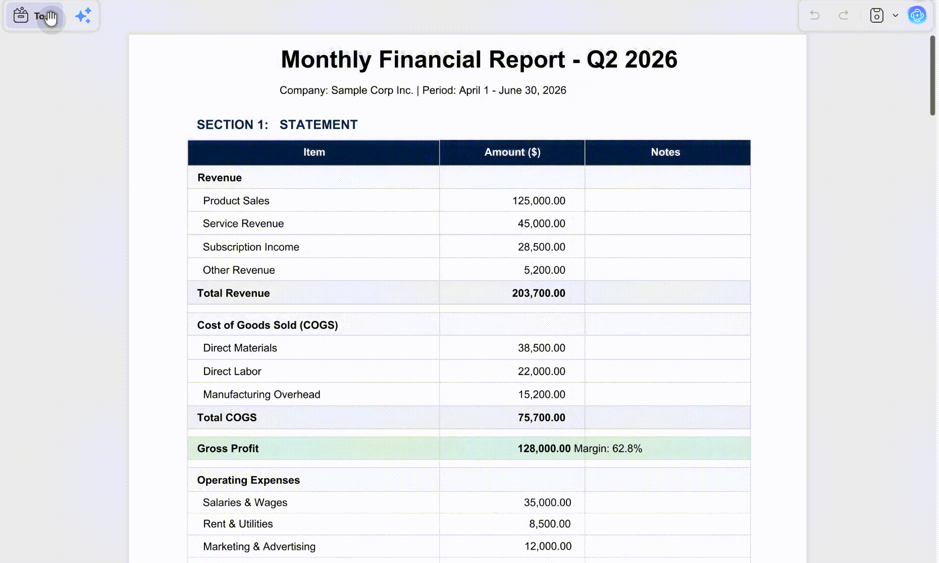Select the 'Product Sales' row label
The image size is (939, 563).
pos(236,201)
